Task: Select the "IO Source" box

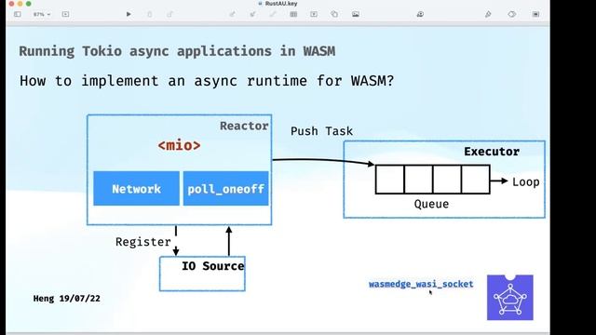Action: coord(202,274)
